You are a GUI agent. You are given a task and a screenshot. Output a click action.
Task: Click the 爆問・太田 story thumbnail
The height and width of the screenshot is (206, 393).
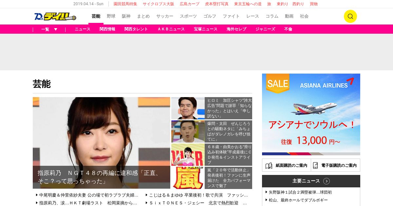pyautogui.click(x=188, y=131)
